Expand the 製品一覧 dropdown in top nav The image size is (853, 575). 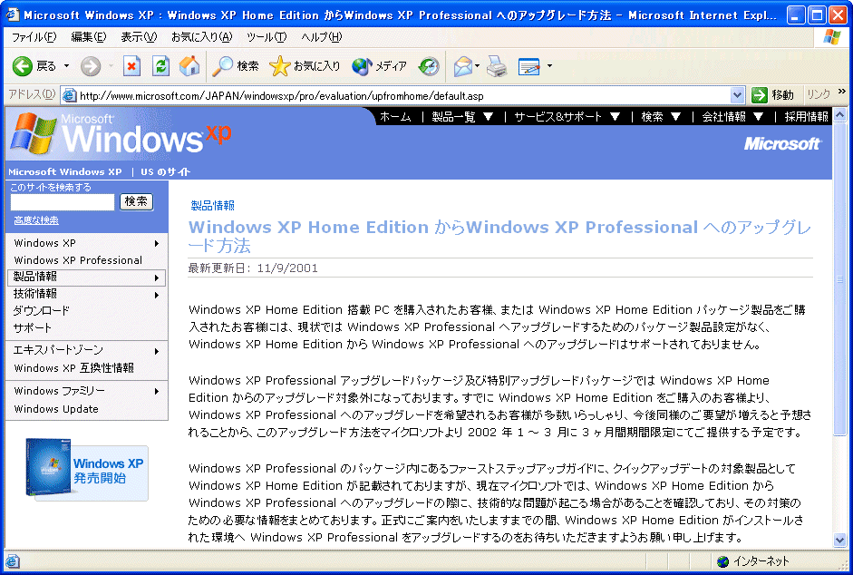(x=488, y=116)
